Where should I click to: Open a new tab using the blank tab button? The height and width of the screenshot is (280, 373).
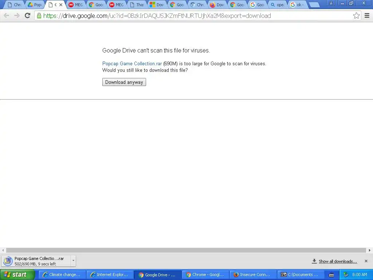[314, 5]
